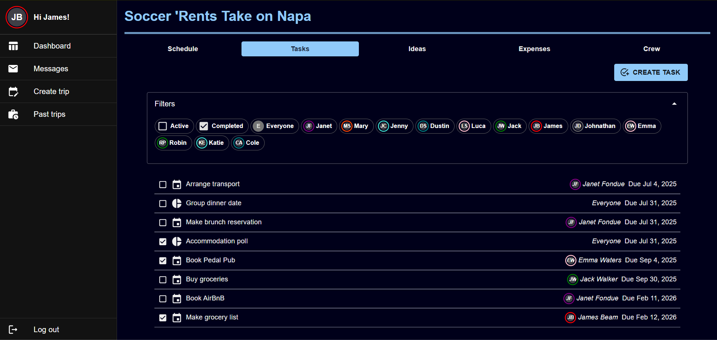
Task: Click the Create trip calendar-edit icon
Action: 13,91
